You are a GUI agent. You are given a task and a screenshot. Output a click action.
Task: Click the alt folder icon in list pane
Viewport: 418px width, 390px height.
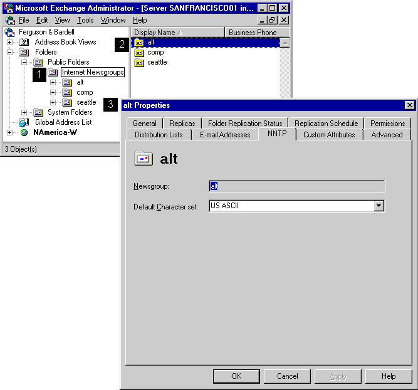pos(139,43)
